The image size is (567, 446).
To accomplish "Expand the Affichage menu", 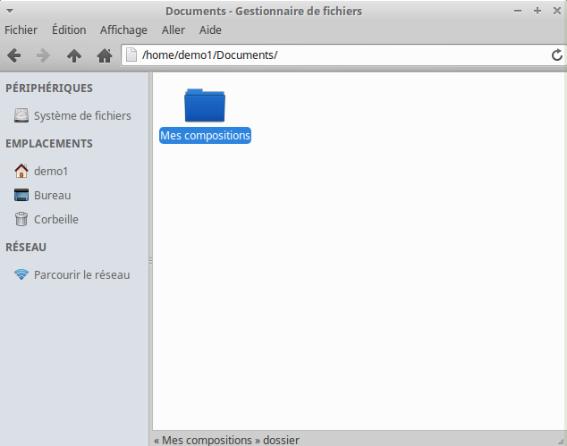I will pos(123,29).
